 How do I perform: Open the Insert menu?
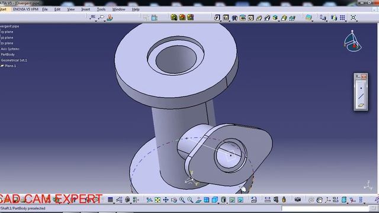point(85,9)
